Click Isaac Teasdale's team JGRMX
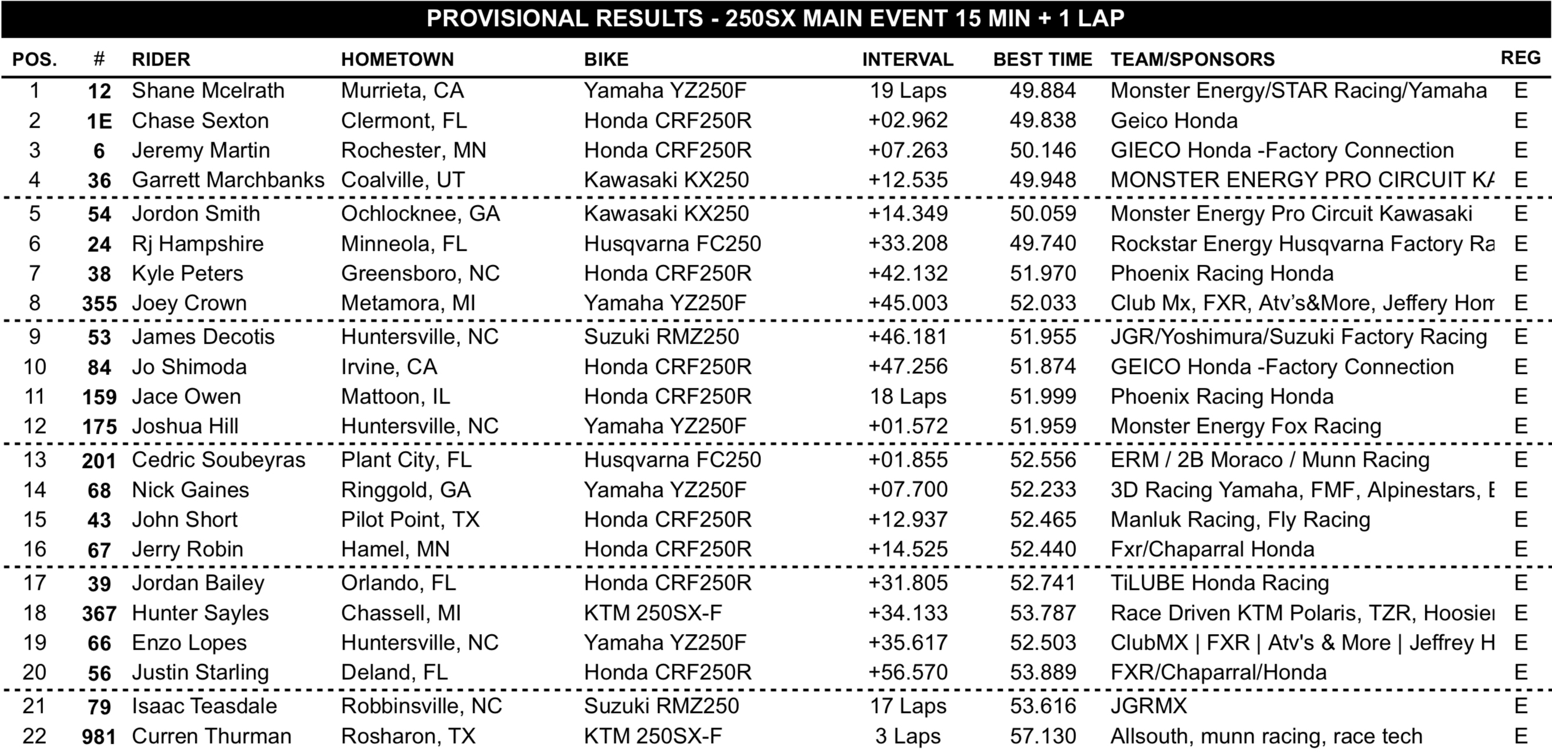Screen dimensions: 1552x756 click(x=1149, y=706)
